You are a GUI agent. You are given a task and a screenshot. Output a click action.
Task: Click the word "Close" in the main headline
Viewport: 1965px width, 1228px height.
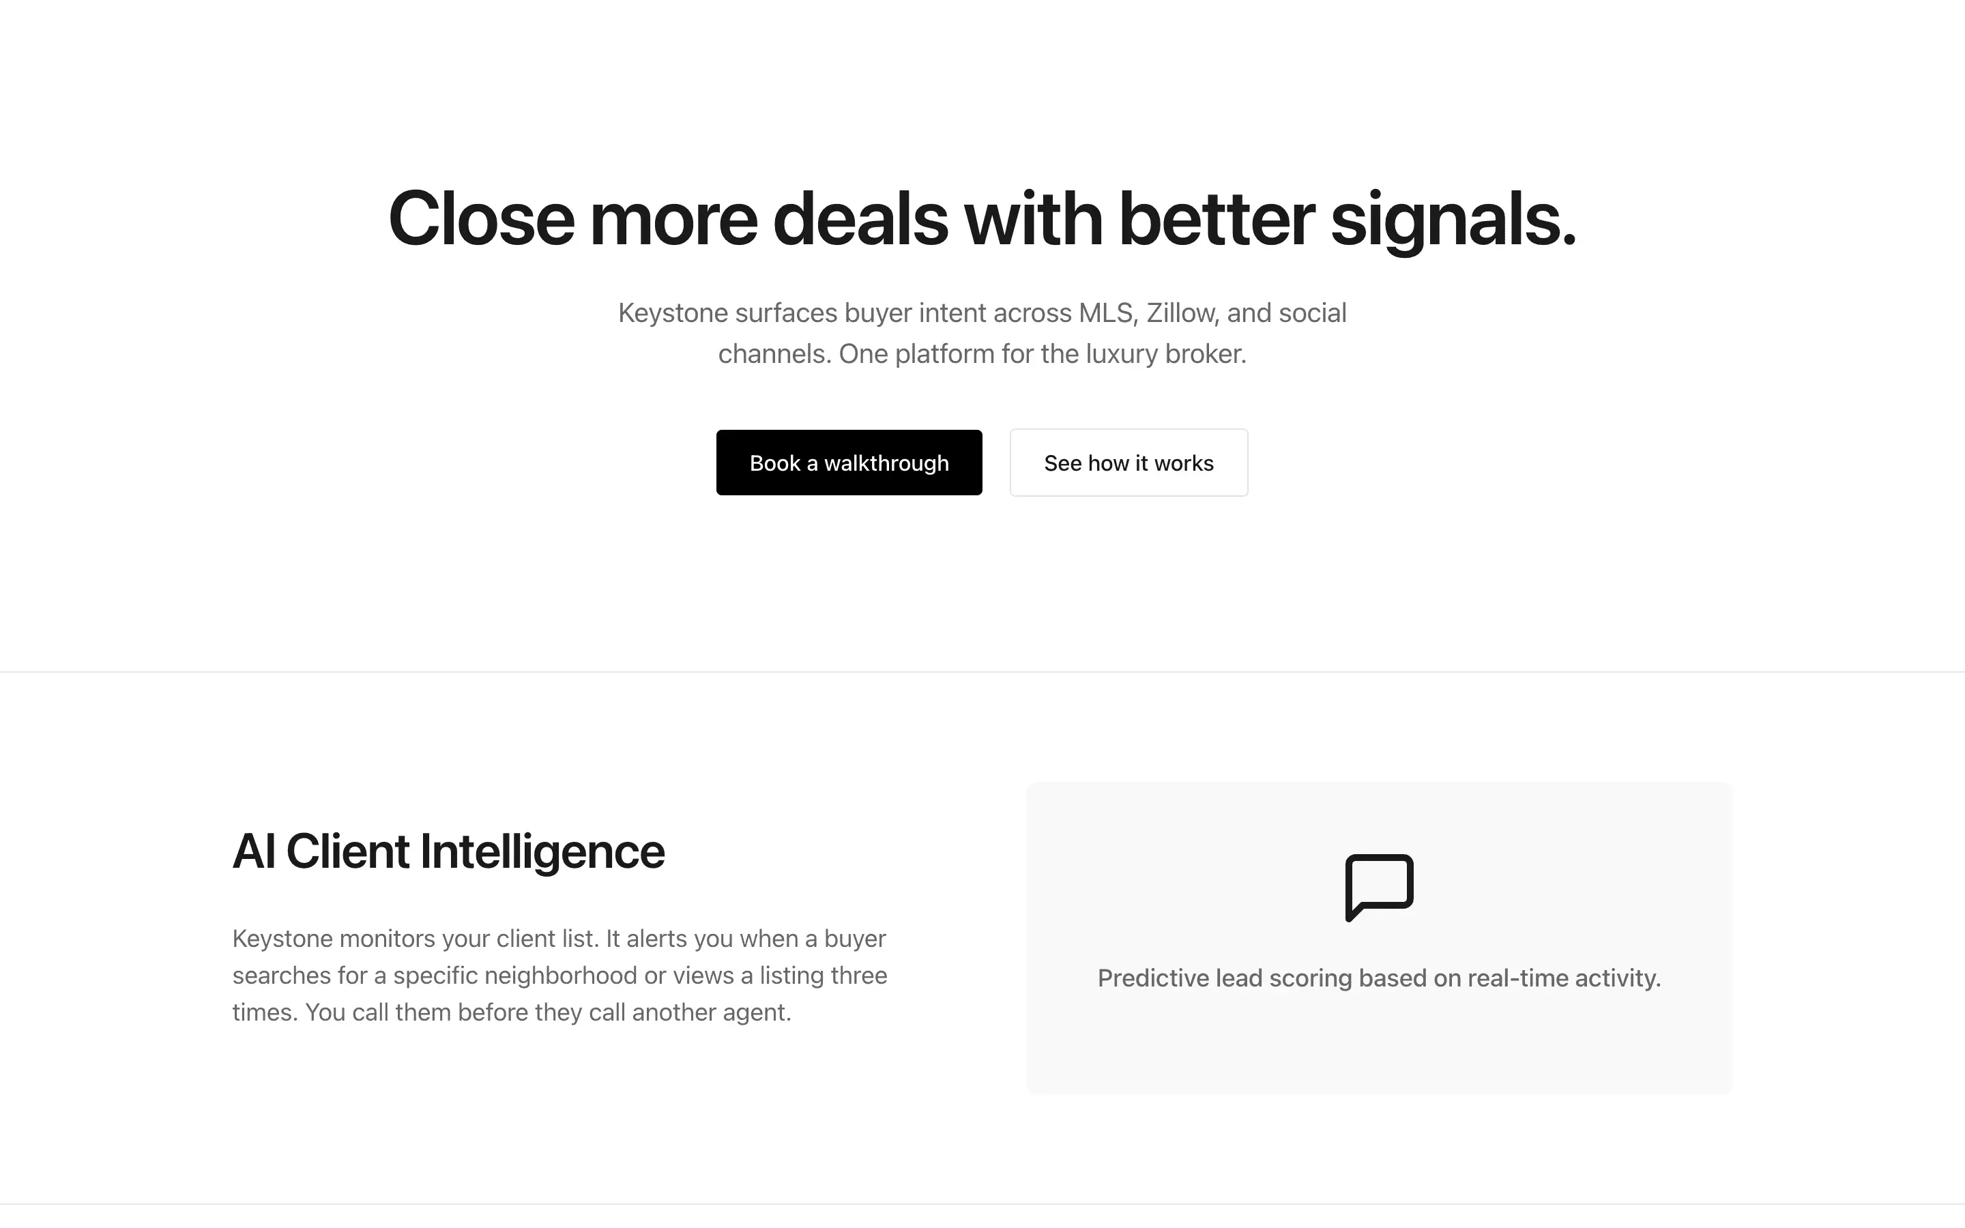pos(482,219)
